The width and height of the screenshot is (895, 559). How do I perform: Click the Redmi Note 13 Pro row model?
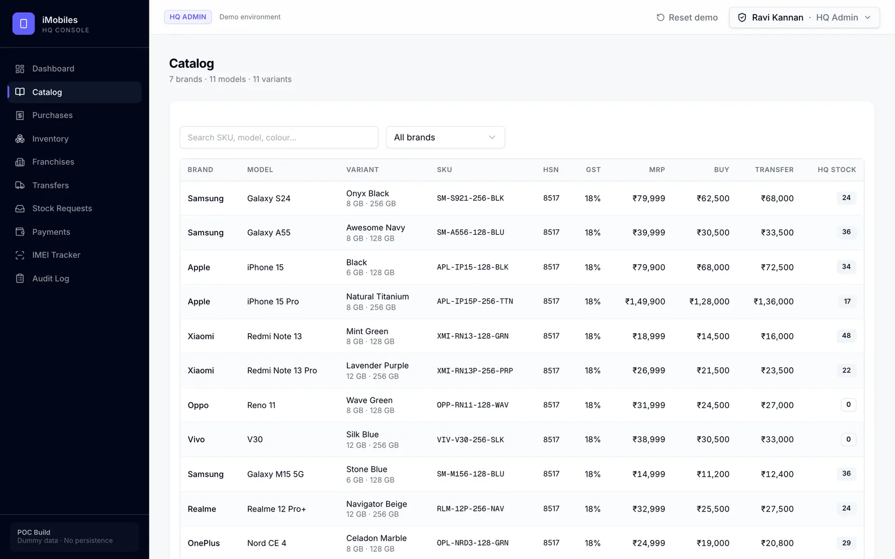[282, 371]
